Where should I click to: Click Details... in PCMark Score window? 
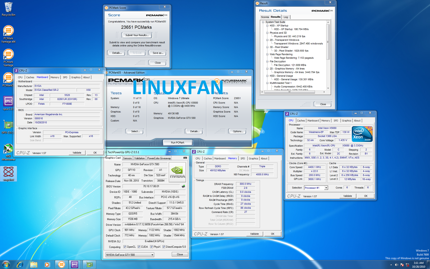pos(117,53)
